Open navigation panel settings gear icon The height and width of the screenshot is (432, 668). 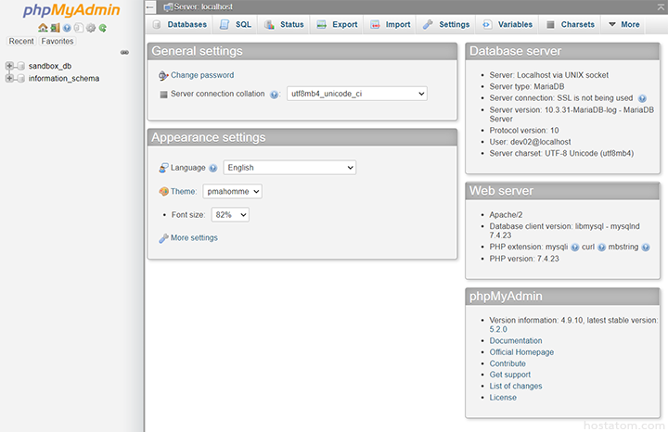[91, 29]
